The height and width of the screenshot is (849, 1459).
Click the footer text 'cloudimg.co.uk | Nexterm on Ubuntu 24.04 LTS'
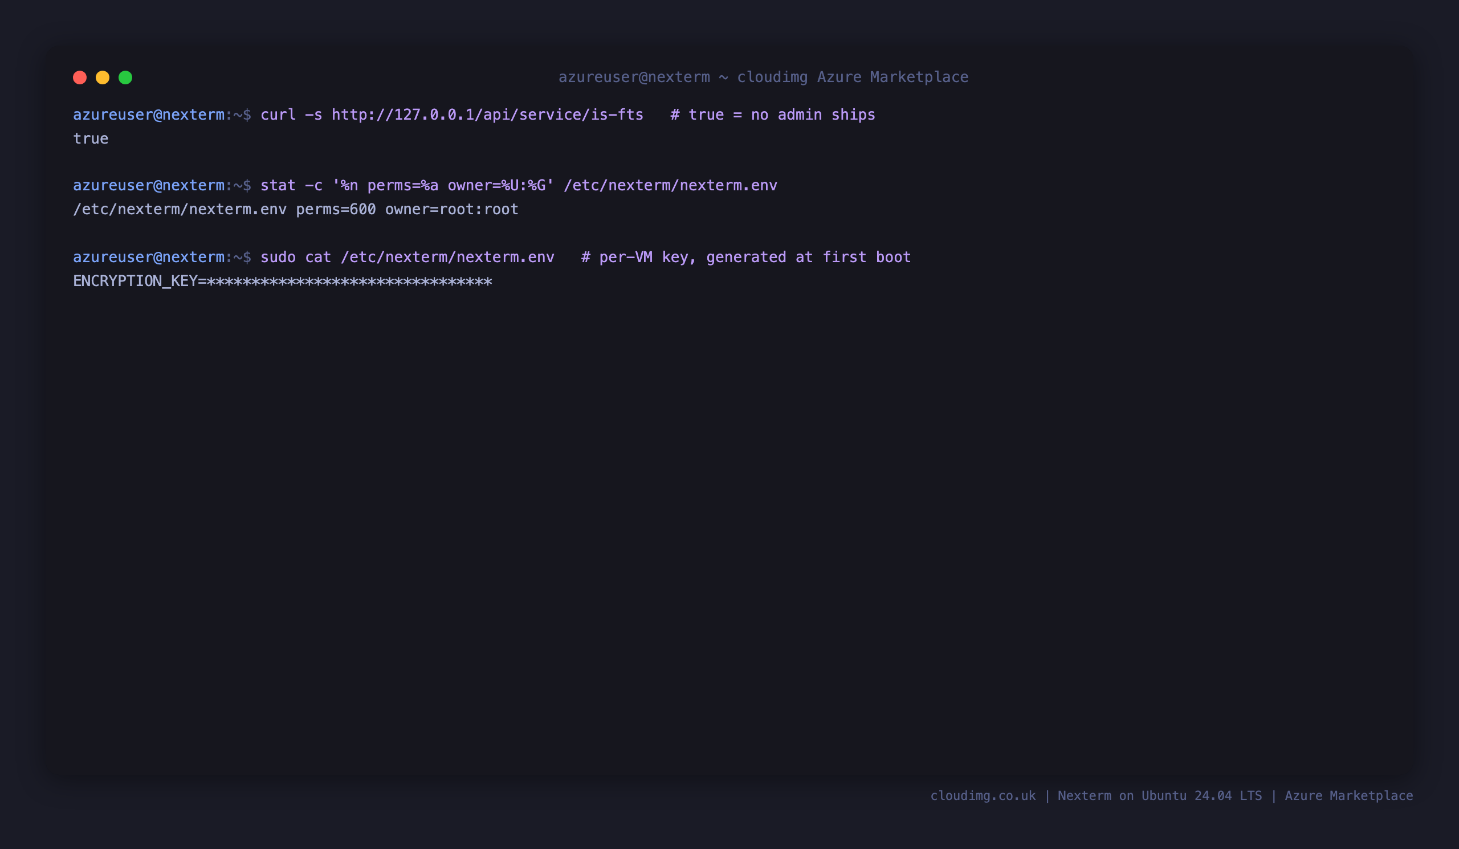1096,796
